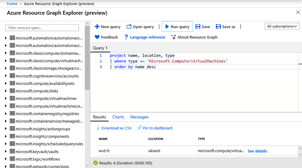Expand microsoft.keyvault/vaults tree node

tap(6, 151)
